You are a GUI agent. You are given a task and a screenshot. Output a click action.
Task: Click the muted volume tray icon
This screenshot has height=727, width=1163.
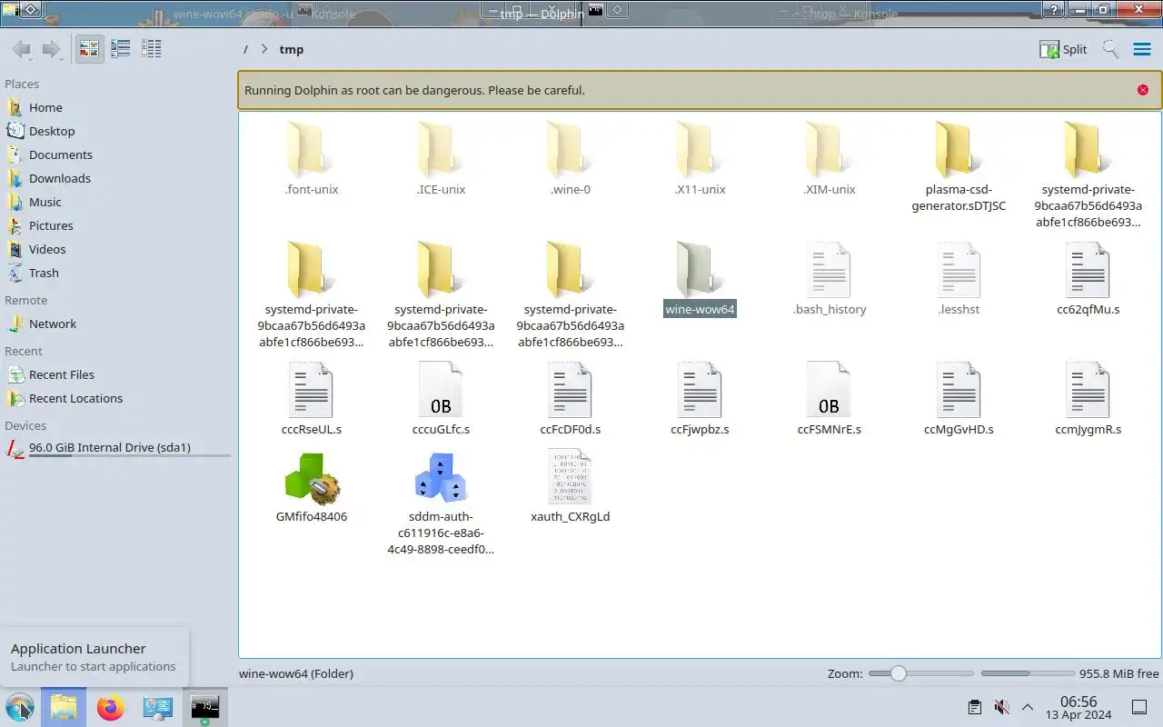[x=1001, y=707]
